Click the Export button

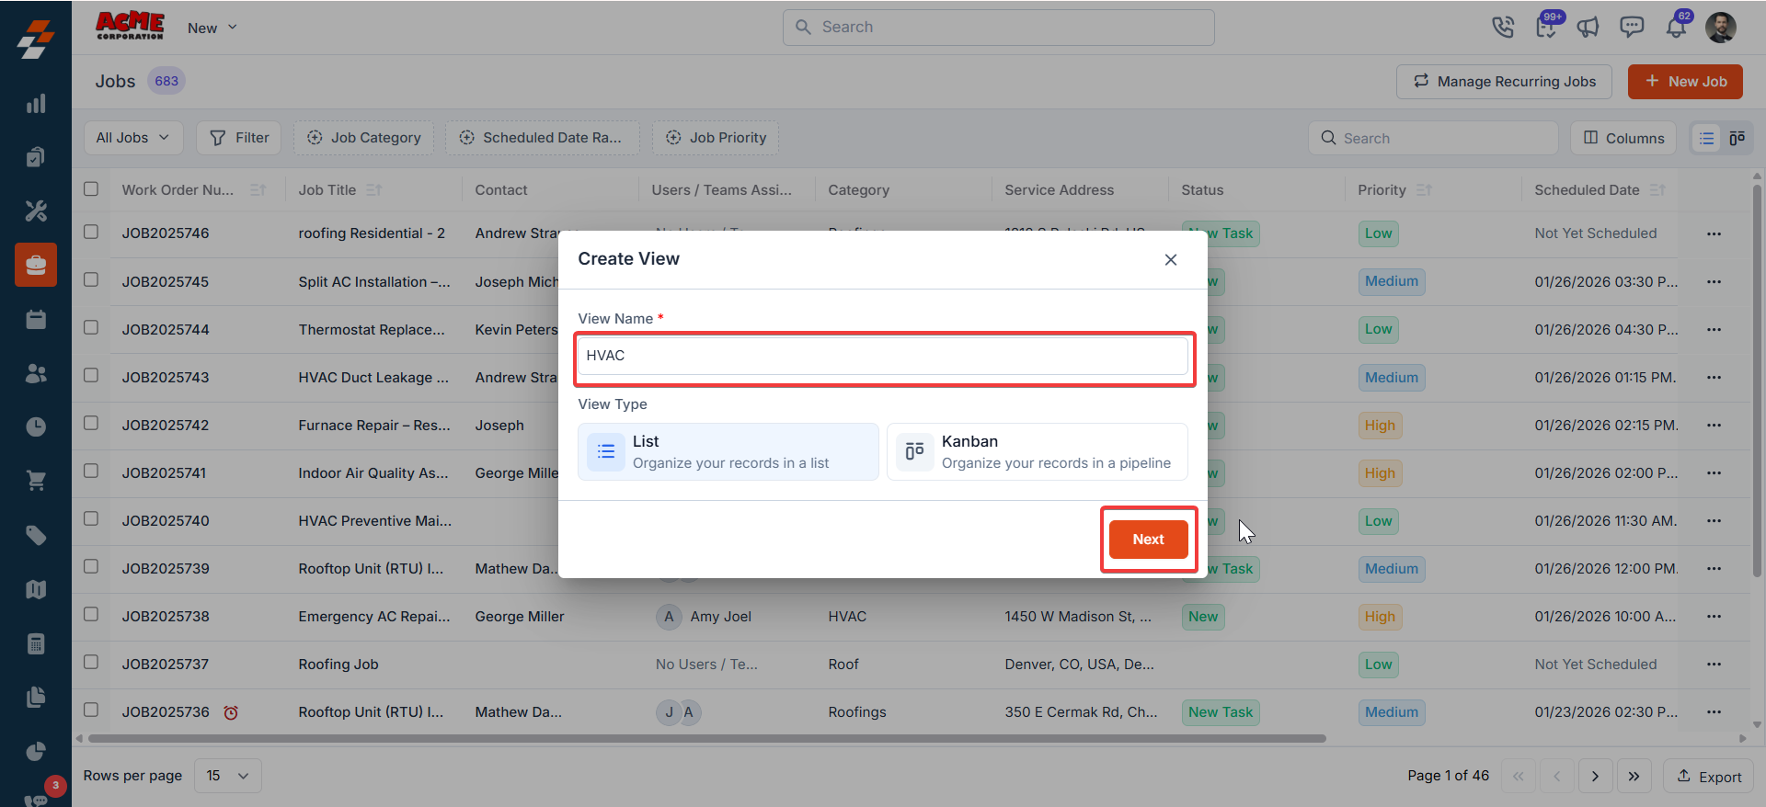click(x=1709, y=777)
